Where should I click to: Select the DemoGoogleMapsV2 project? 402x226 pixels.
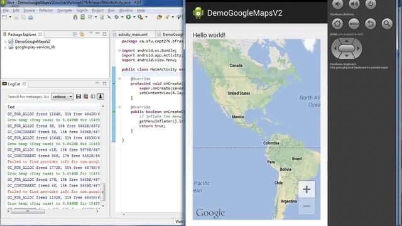[32, 41]
